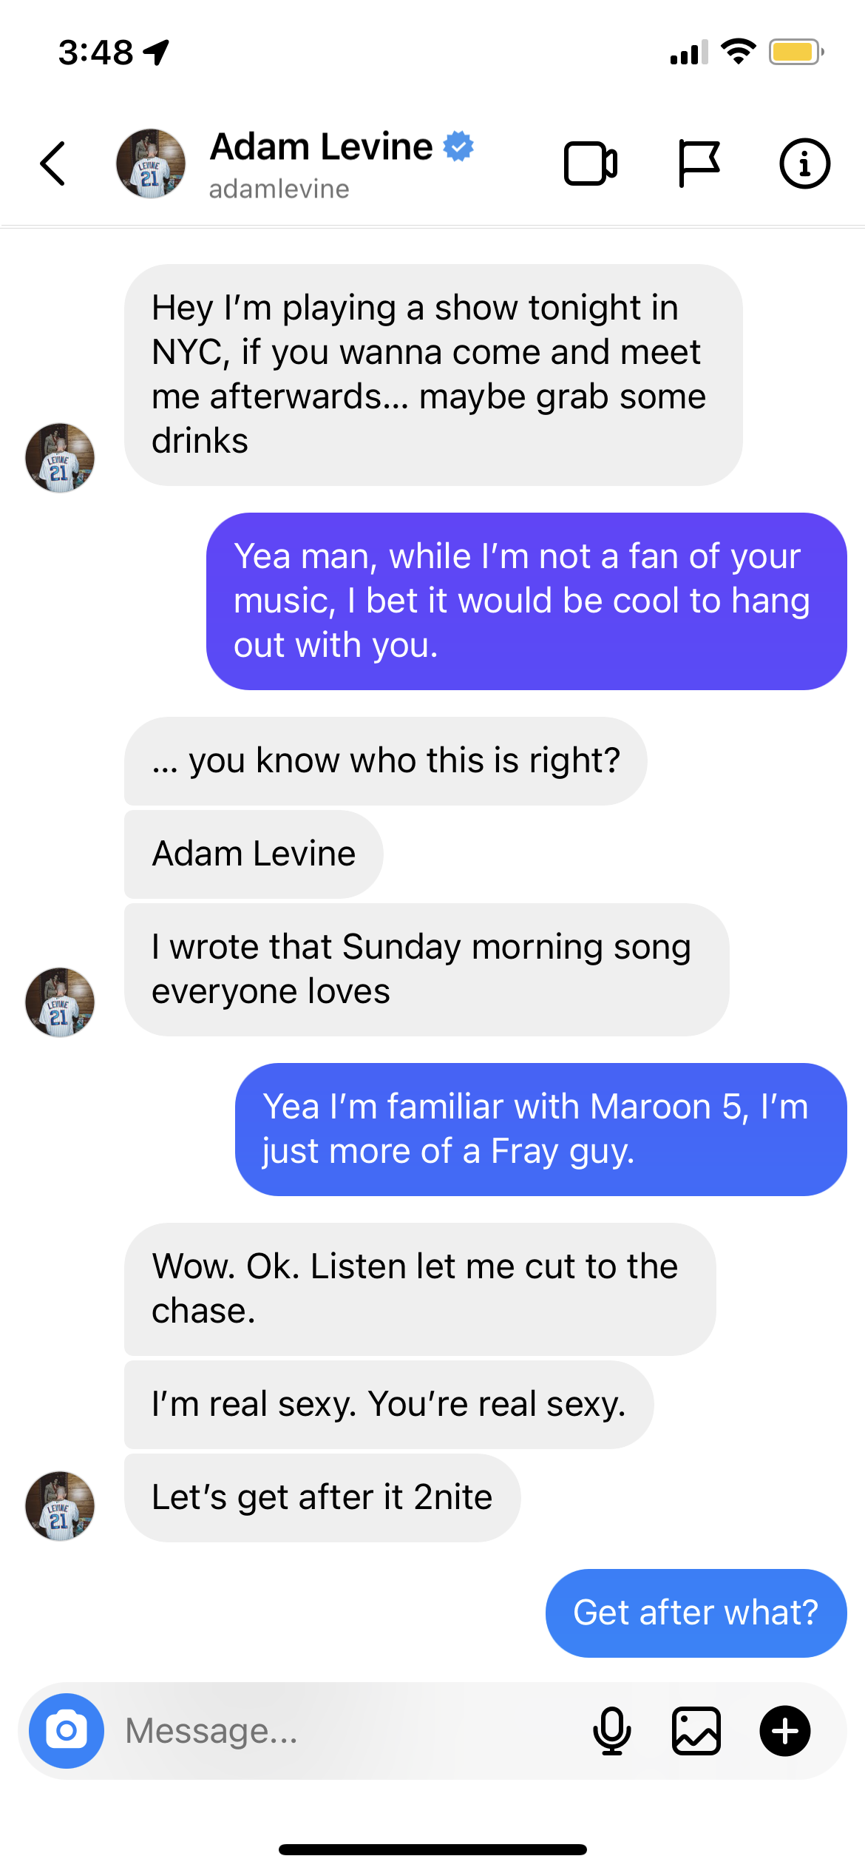The image size is (865, 1873).
Task: Tap the avatar beside "Sunday morning song" message
Action: click(60, 1002)
